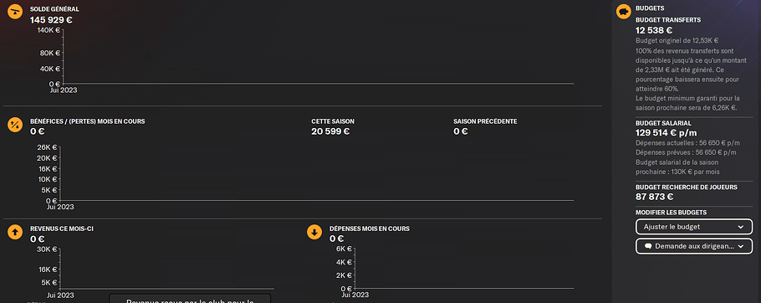Click the Budgets piggy bank icon

(624, 12)
